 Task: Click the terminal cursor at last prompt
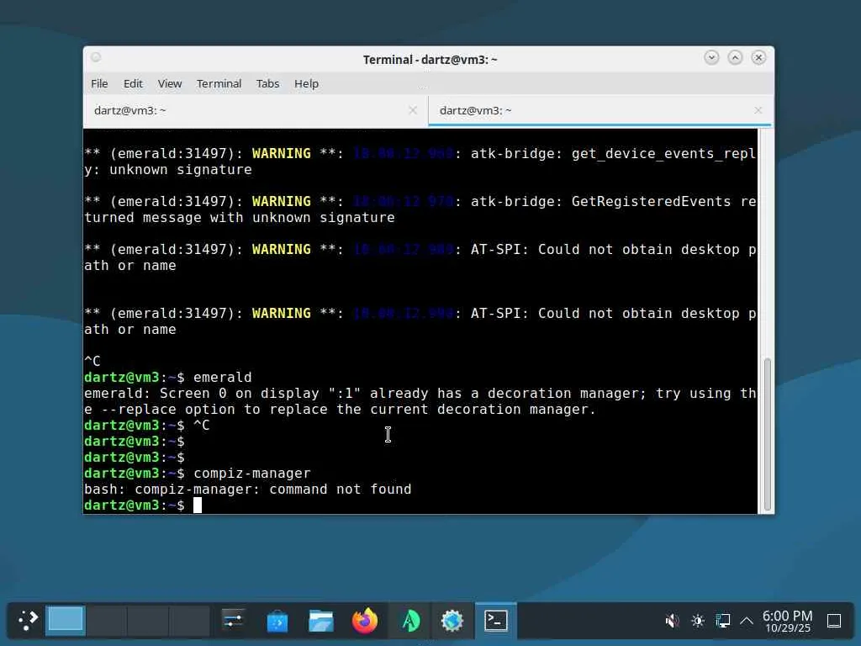198,506
